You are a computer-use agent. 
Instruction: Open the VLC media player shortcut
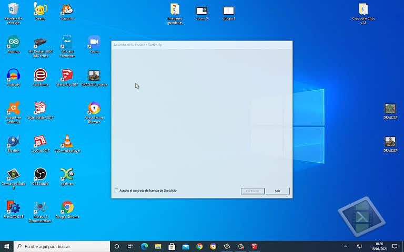pos(67,142)
